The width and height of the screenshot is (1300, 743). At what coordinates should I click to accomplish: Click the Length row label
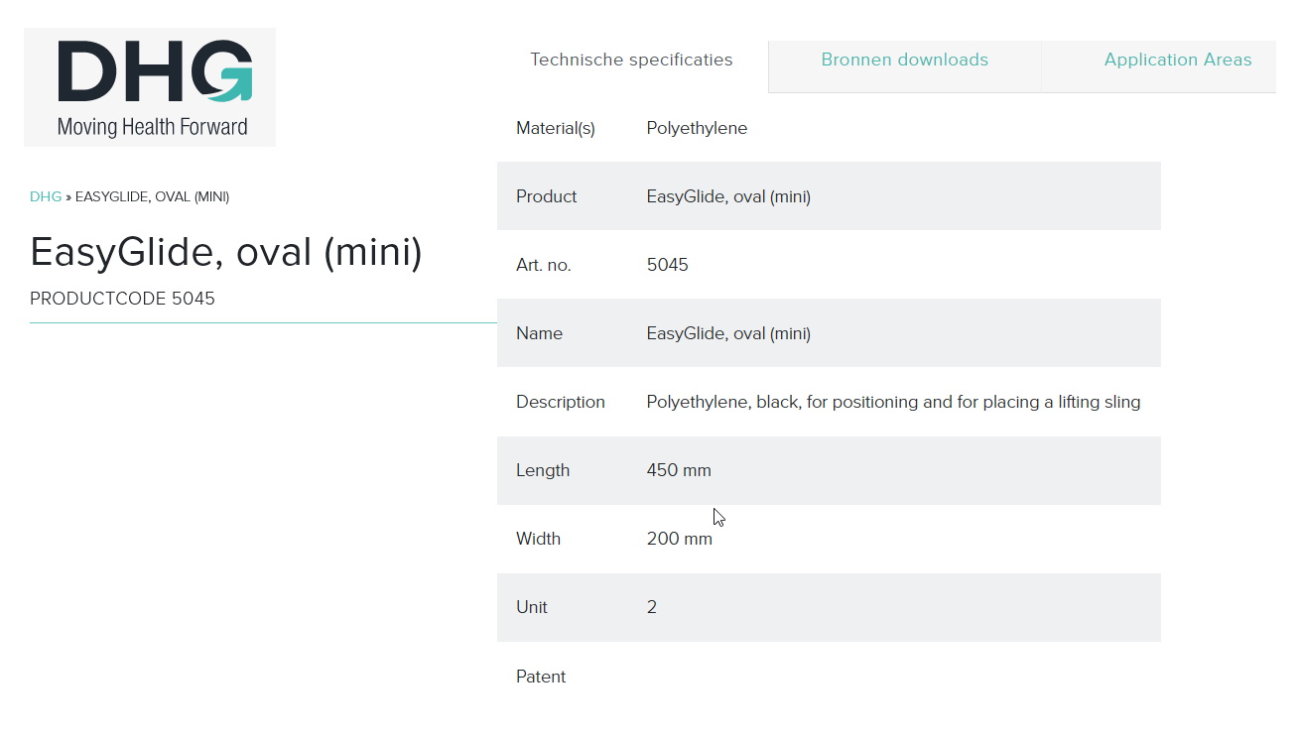pos(543,470)
